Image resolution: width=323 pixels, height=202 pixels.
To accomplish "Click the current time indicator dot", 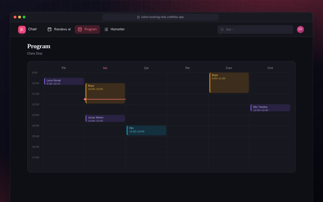I will [85, 99].
